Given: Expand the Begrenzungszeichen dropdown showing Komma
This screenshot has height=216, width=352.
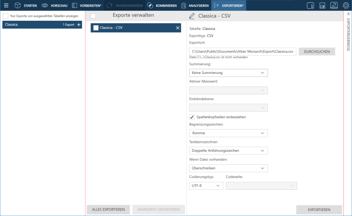Looking at the screenshot, I should [x=228, y=133].
